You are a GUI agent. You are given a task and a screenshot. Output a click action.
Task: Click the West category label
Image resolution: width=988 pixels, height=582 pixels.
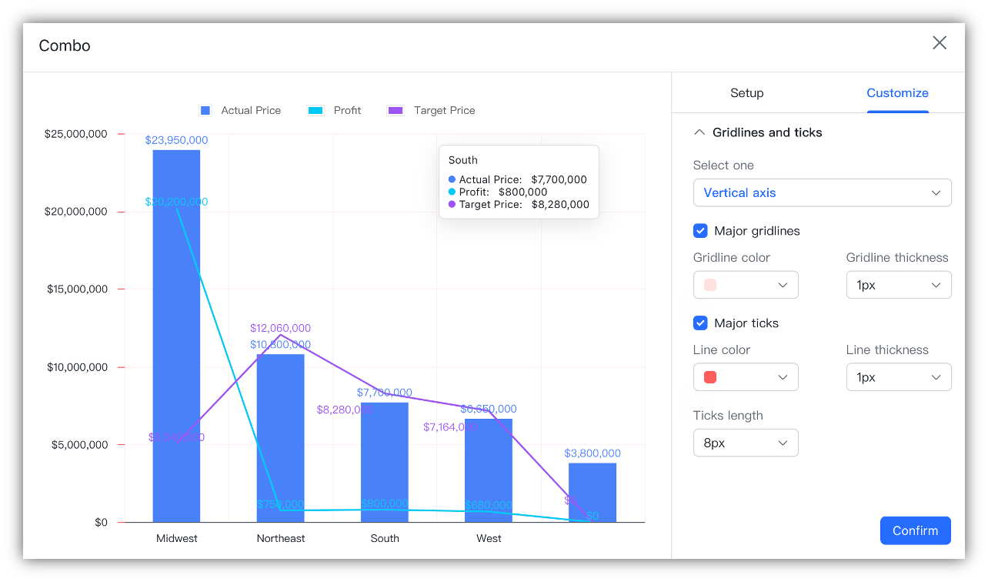(x=489, y=538)
